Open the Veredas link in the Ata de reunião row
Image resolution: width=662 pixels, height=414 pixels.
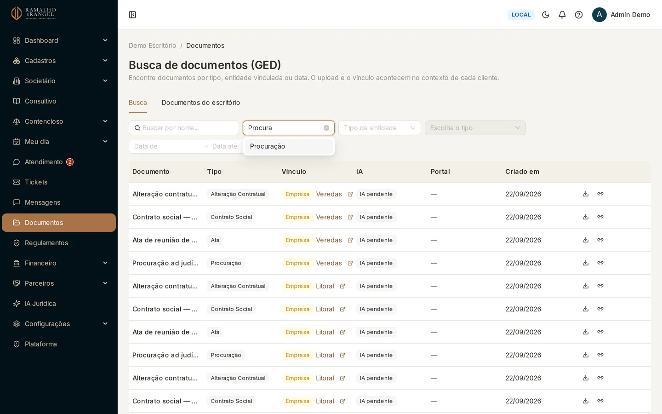(x=329, y=240)
